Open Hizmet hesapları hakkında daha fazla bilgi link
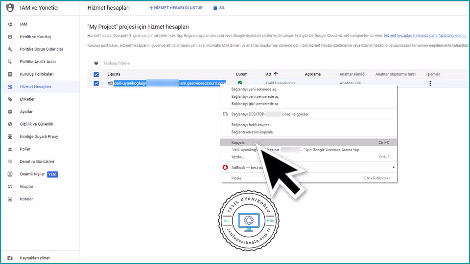Image resolution: width=470 pixels, height=264 pixels. (x=425, y=36)
